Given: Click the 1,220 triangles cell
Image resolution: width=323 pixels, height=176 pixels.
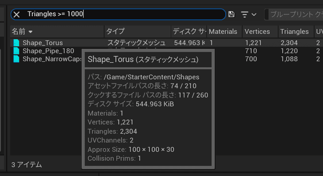Looking at the screenshot, I should [289, 51].
